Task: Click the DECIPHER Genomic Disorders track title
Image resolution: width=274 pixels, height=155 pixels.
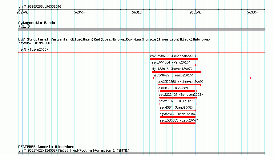Action: pyautogui.click(x=46, y=147)
